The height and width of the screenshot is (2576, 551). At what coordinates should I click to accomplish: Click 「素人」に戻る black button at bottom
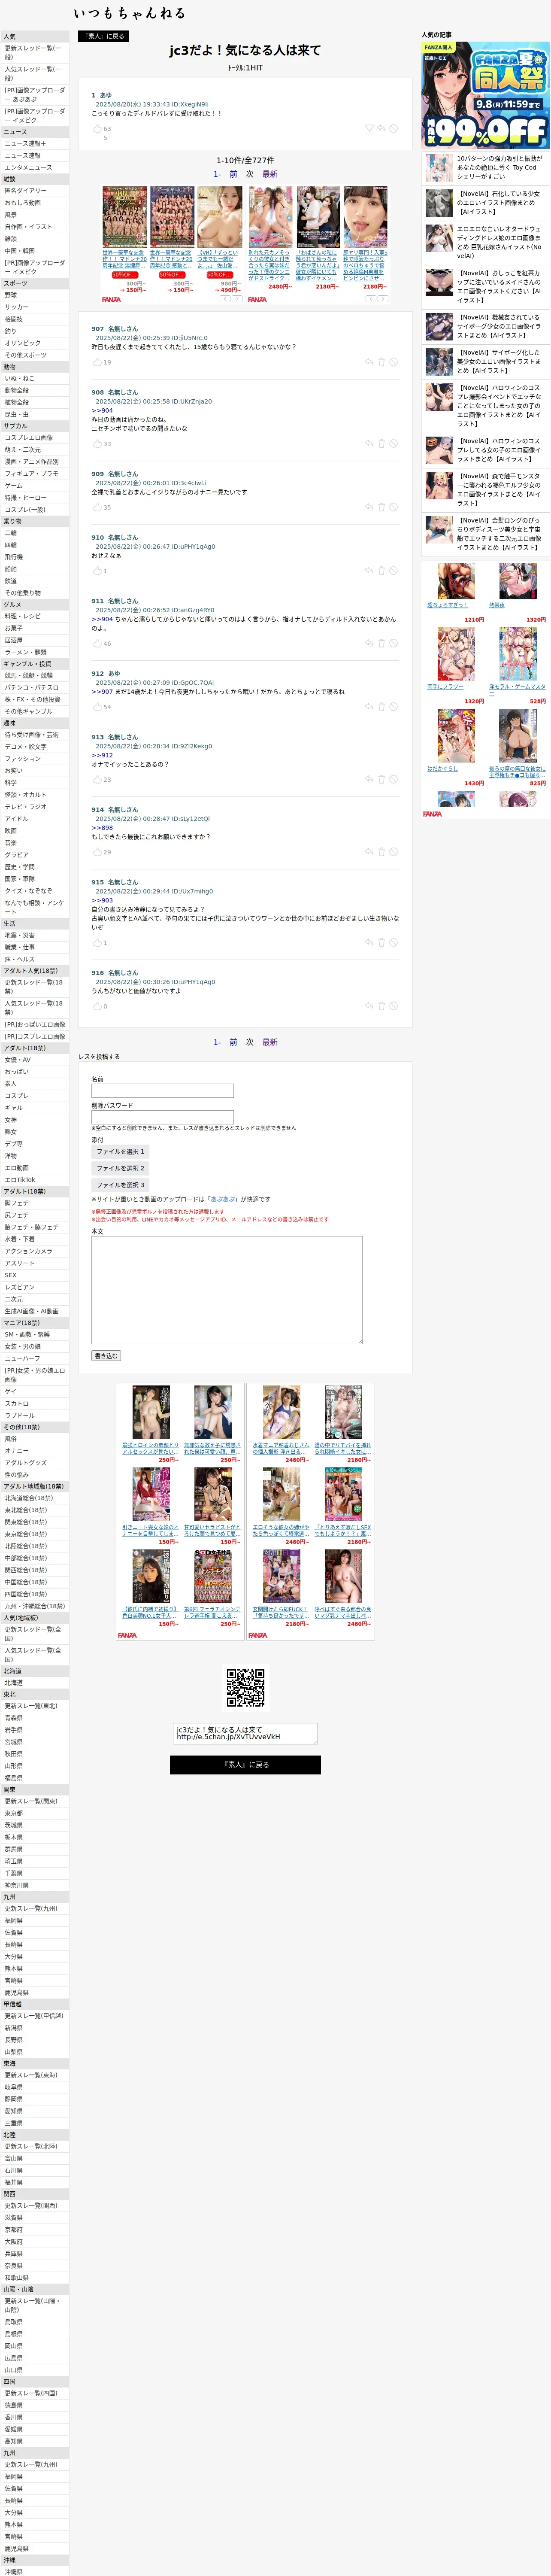click(x=245, y=1765)
